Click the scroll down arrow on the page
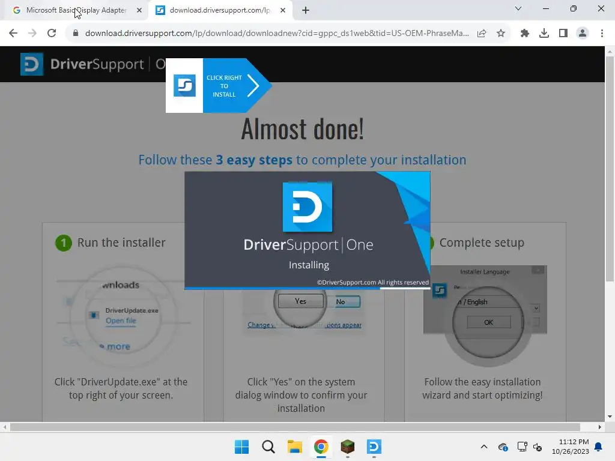Image resolution: width=615 pixels, height=461 pixels. pos(610,417)
